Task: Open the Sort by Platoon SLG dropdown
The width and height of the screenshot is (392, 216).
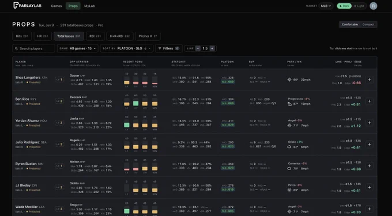Action: (127, 48)
